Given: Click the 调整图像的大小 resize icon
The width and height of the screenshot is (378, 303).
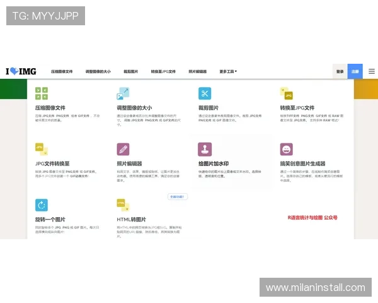Looking at the screenshot, I should coord(123,93).
